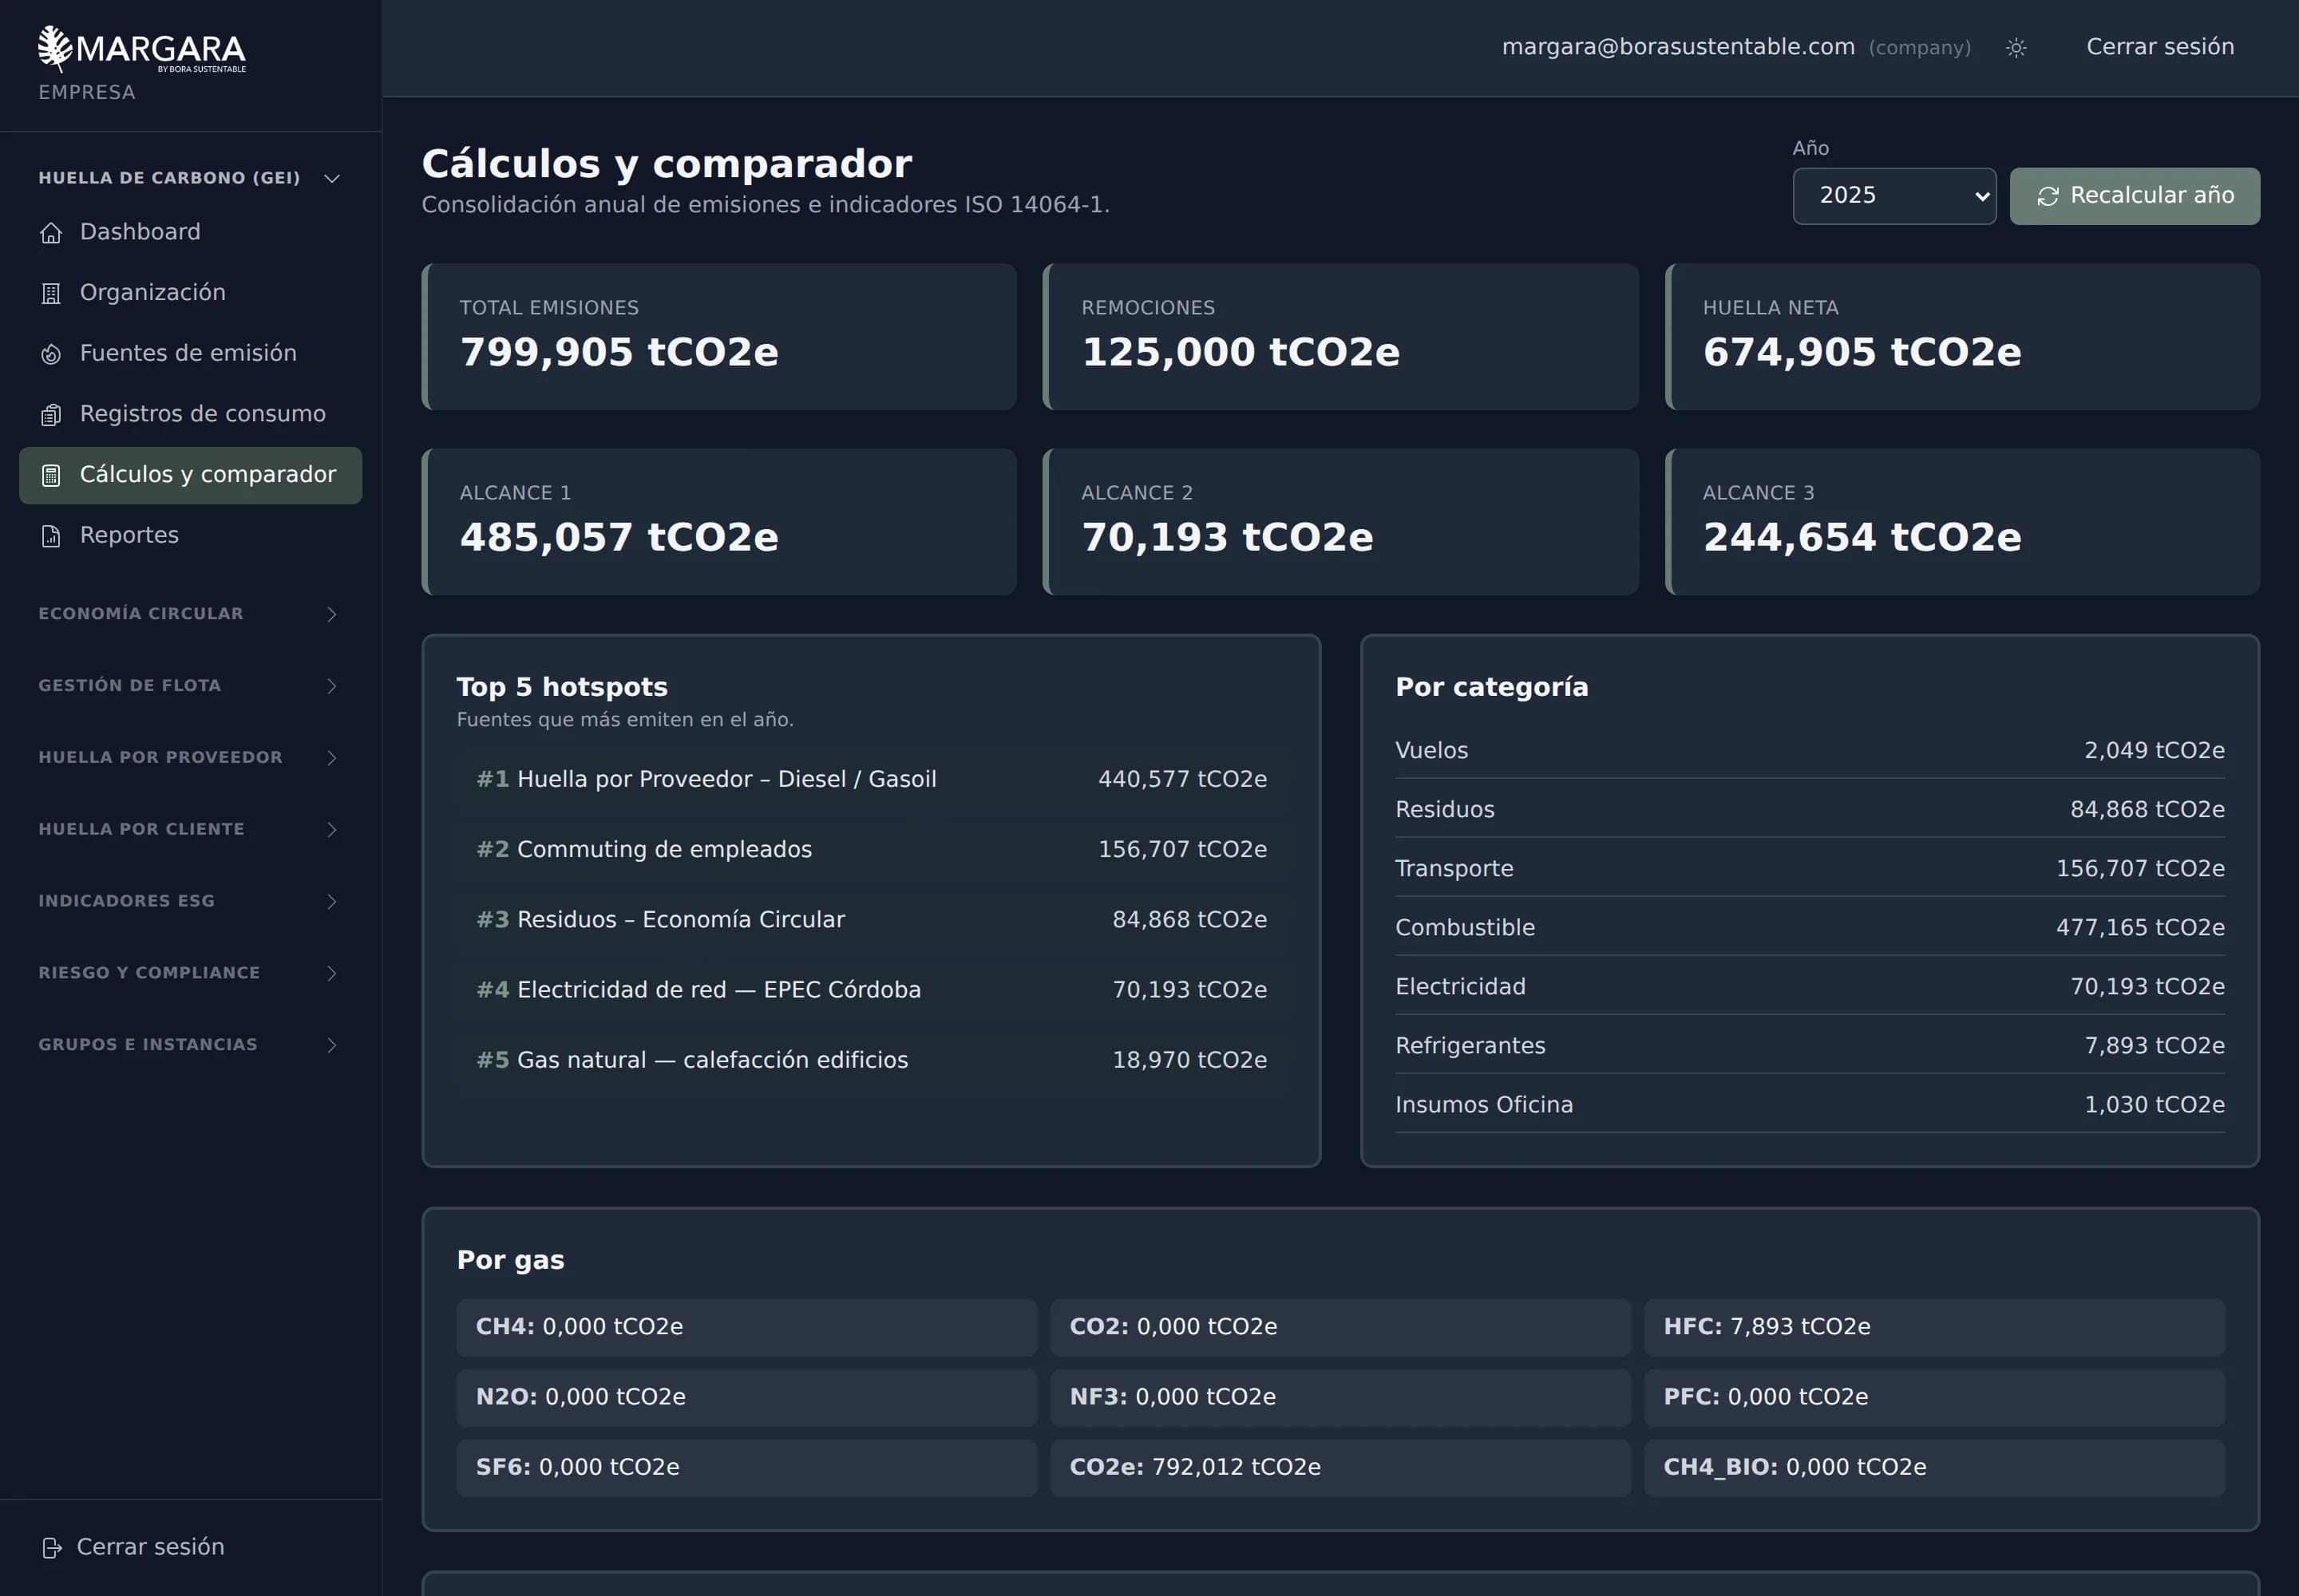Click the Por gas heading
This screenshot has height=1596, width=2299.
pyautogui.click(x=510, y=1260)
